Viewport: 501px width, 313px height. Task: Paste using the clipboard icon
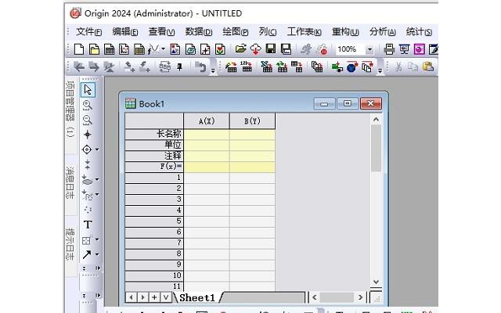pos(428,67)
